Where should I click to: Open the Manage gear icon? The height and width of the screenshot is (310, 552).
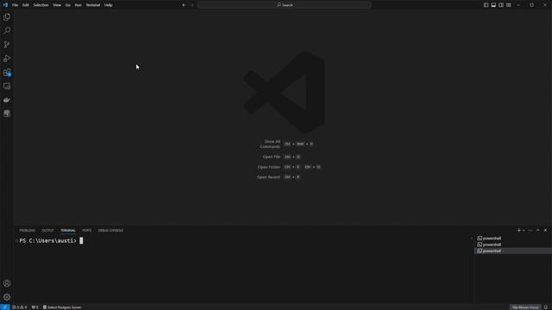[7, 297]
